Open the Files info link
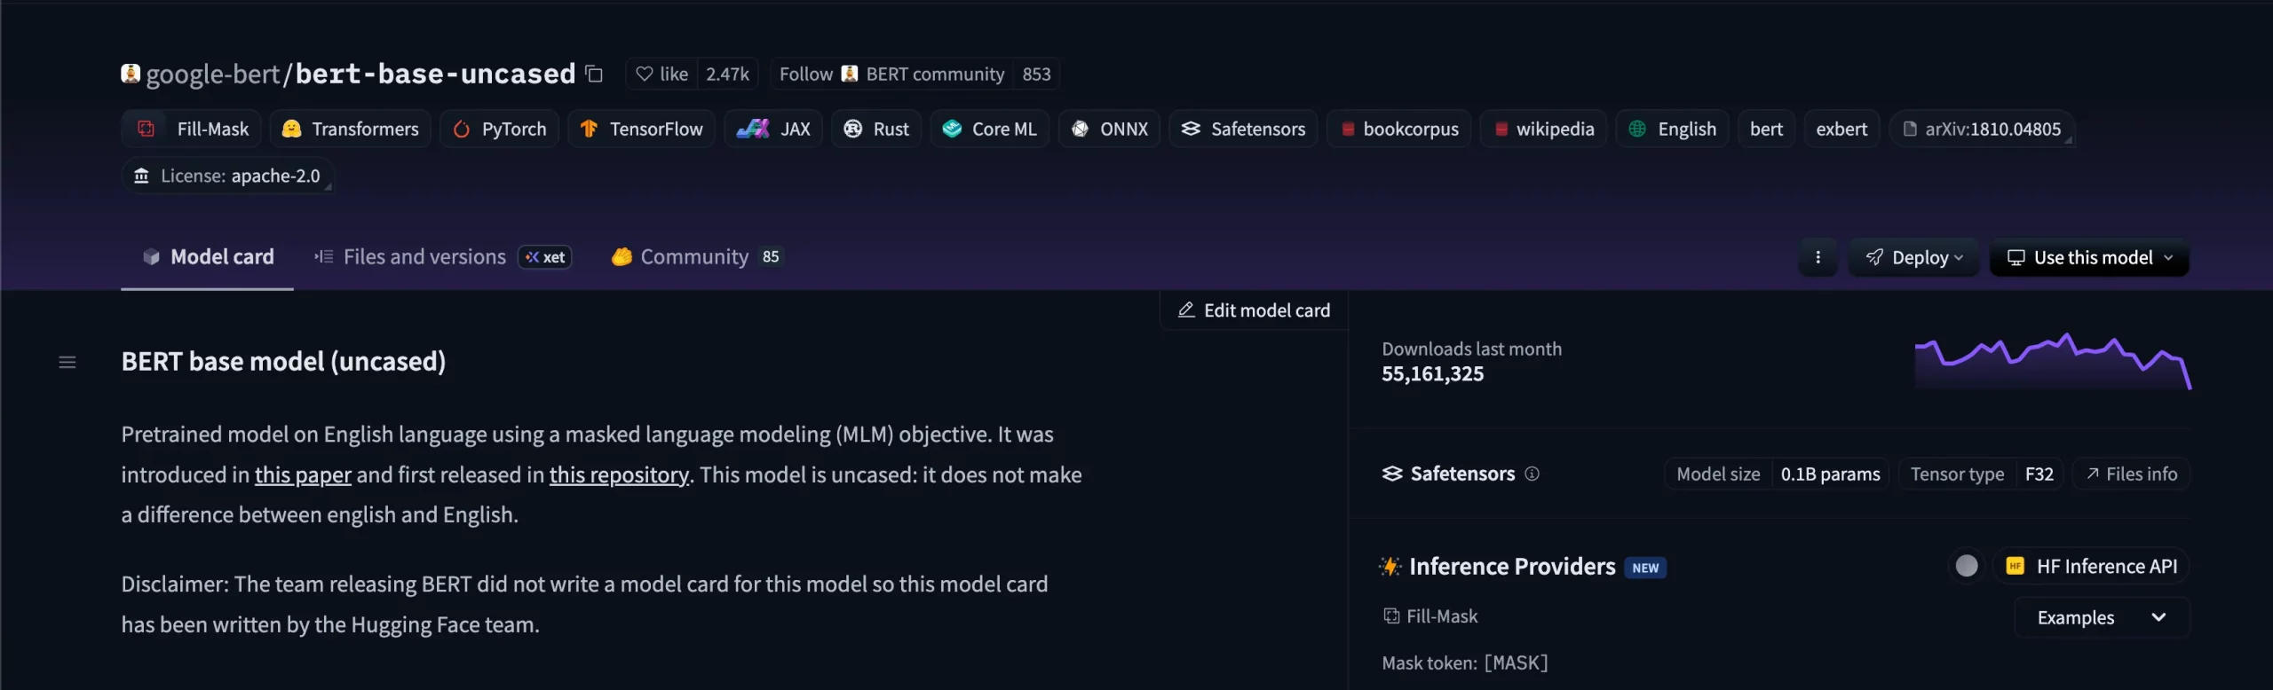 point(2131,474)
